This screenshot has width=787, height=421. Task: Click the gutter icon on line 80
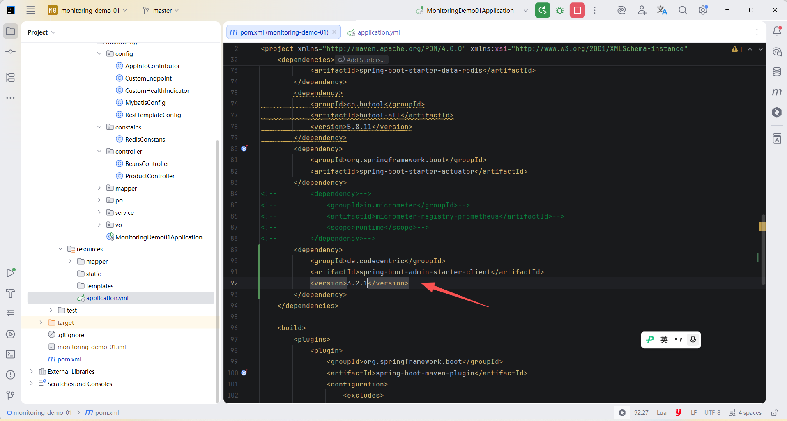[244, 148]
